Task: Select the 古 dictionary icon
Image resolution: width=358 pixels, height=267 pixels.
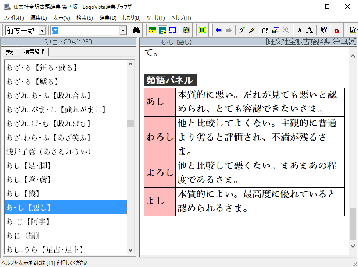Action: coord(163,30)
